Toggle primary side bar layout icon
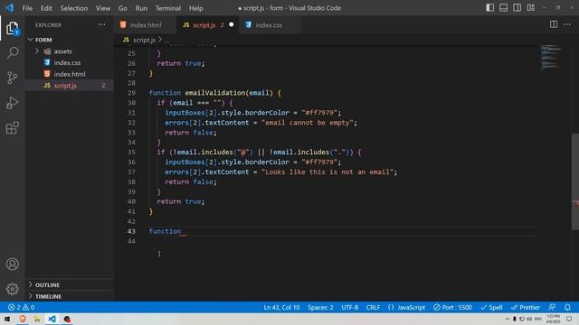The image size is (579, 325). (x=489, y=8)
